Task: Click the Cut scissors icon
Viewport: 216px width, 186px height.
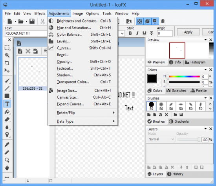Action: click(x=42, y=21)
